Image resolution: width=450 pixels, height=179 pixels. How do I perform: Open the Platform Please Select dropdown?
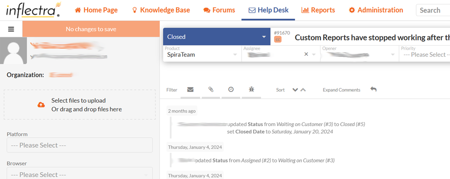(80, 145)
